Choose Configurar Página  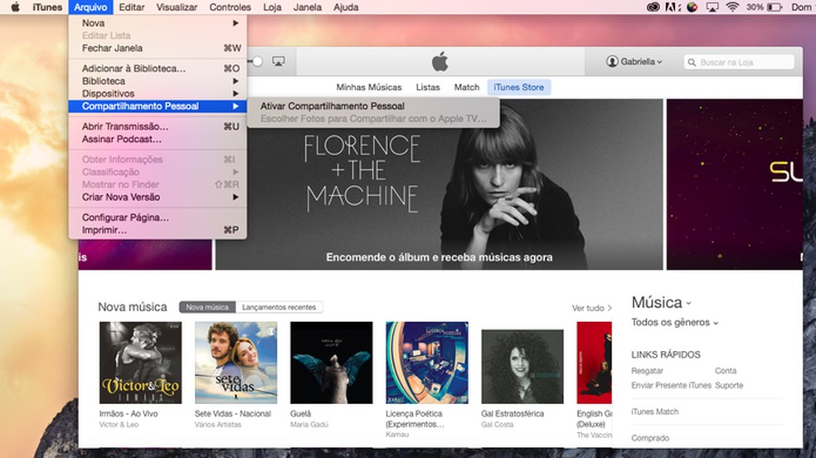point(158,217)
